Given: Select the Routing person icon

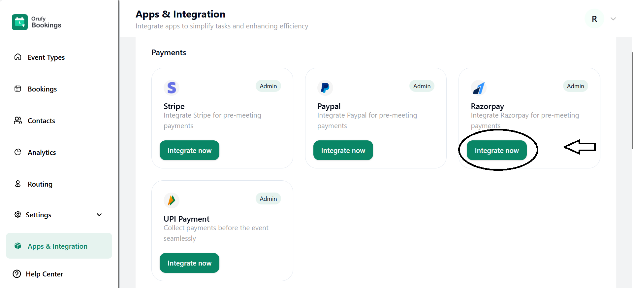Looking at the screenshot, I should [18, 184].
